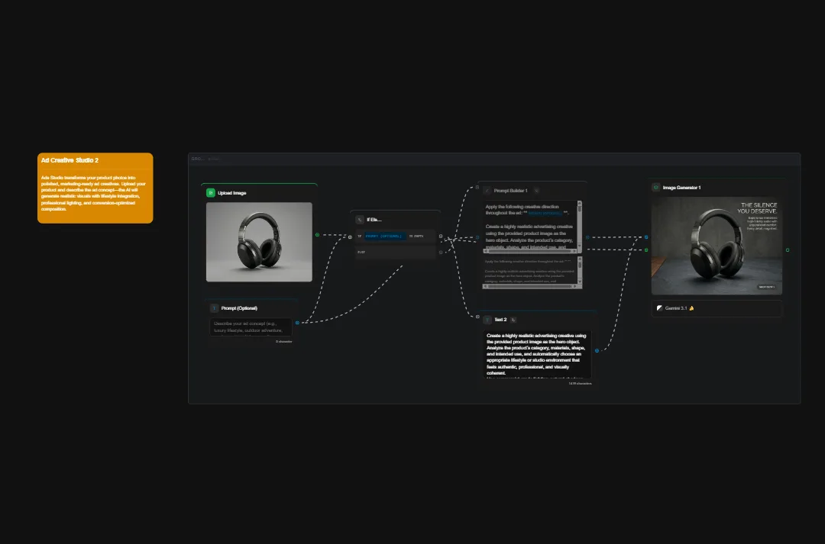Click the green output port on Upload Image
825x544 pixels.
pos(317,235)
